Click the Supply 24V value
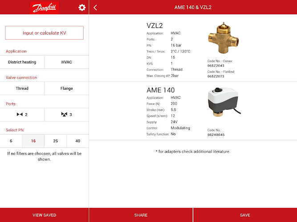The width and height of the screenshot is (297, 222). click(174, 122)
